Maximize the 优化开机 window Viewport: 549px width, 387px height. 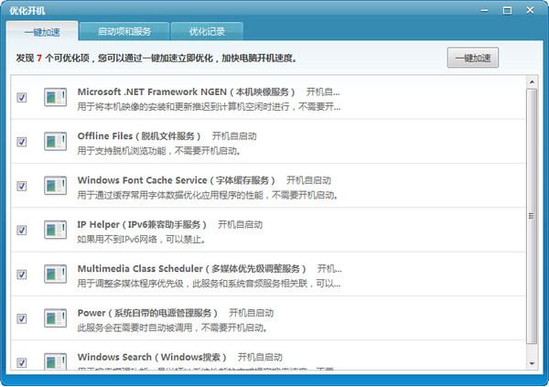coord(507,10)
